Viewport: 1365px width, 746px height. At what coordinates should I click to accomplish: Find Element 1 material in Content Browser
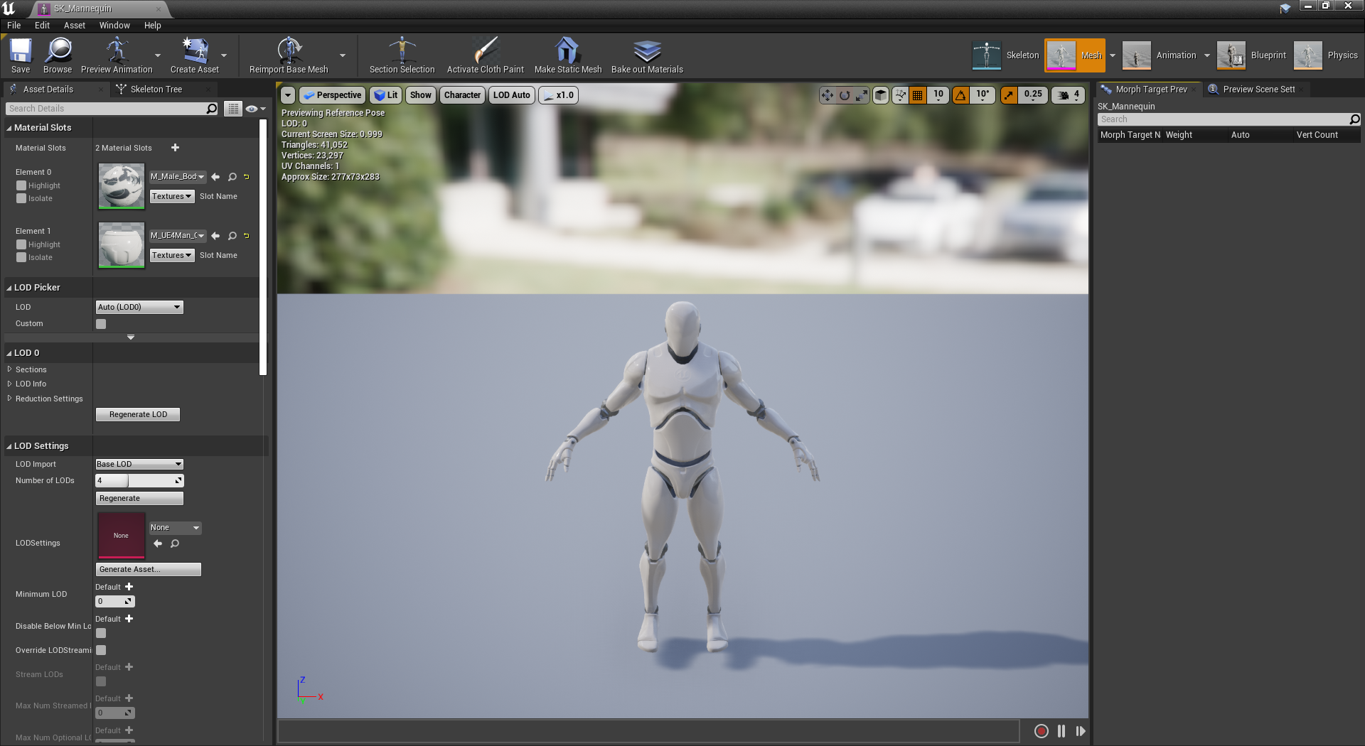click(x=232, y=236)
